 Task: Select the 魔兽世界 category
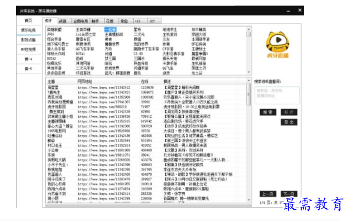coord(112,44)
